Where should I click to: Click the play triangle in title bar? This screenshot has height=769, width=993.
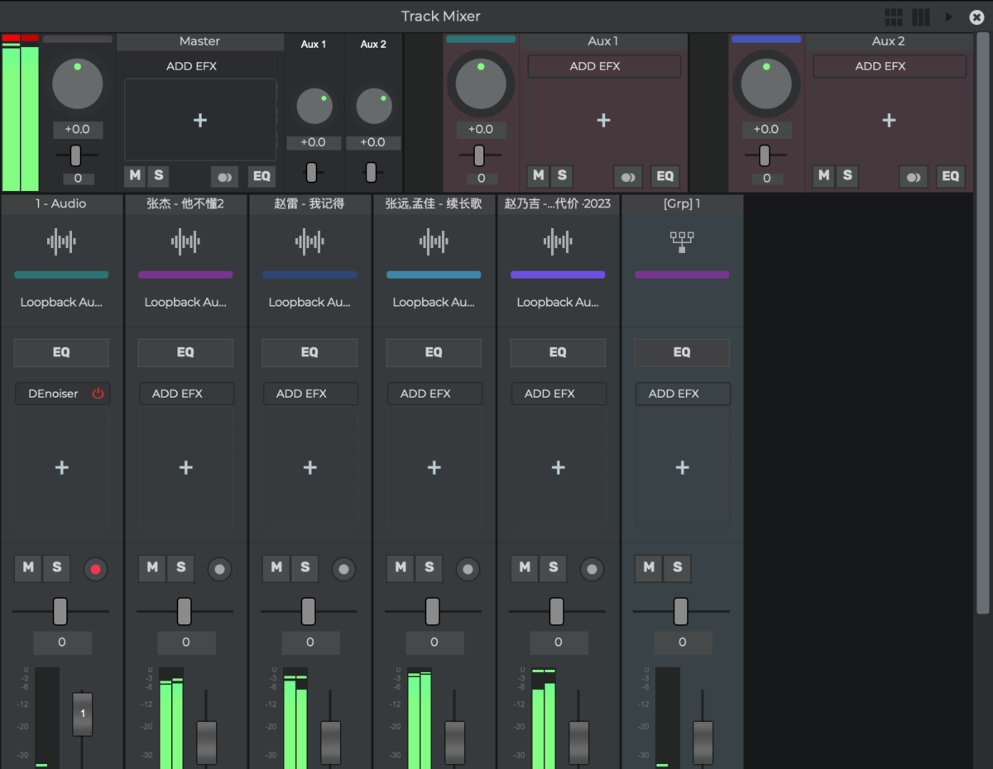point(948,17)
